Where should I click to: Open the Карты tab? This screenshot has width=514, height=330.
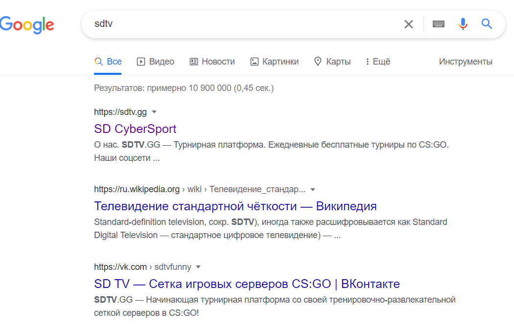tap(332, 62)
